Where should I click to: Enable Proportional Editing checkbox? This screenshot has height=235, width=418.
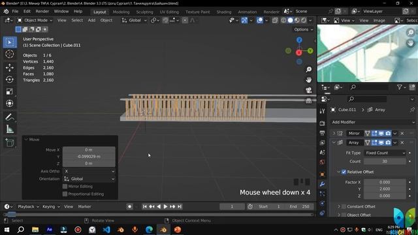[x=65, y=194]
